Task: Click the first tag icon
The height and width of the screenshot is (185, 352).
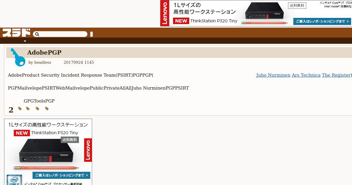Action: [x=20, y=109]
